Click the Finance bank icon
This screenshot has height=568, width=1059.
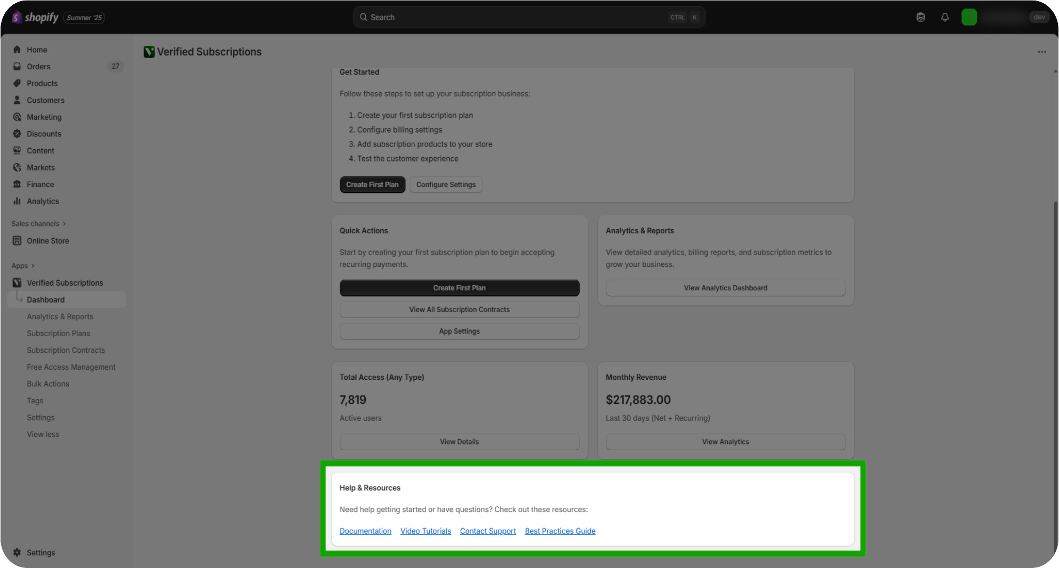(x=17, y=184)
